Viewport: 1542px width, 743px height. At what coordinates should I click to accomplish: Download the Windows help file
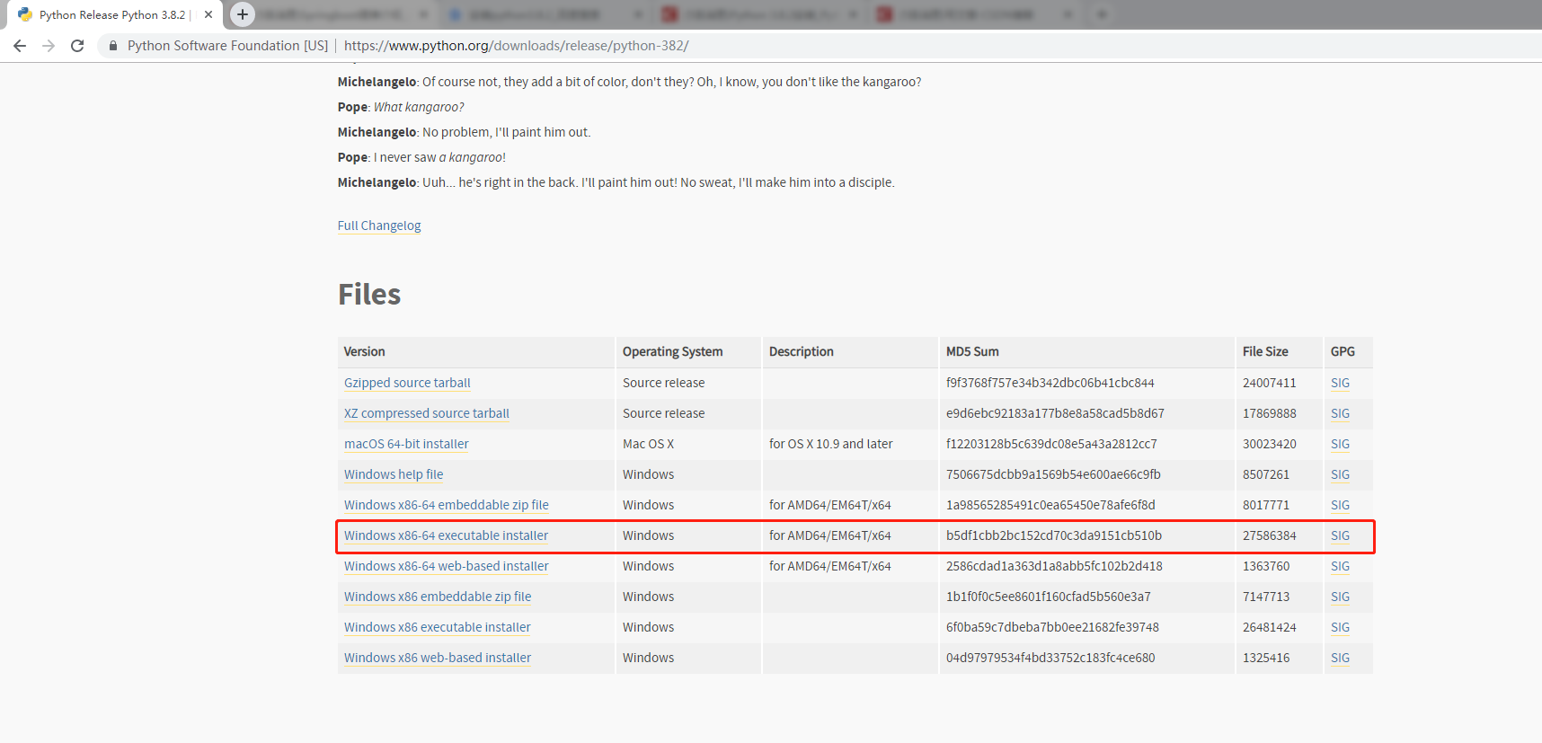click(x=394, y=474)
